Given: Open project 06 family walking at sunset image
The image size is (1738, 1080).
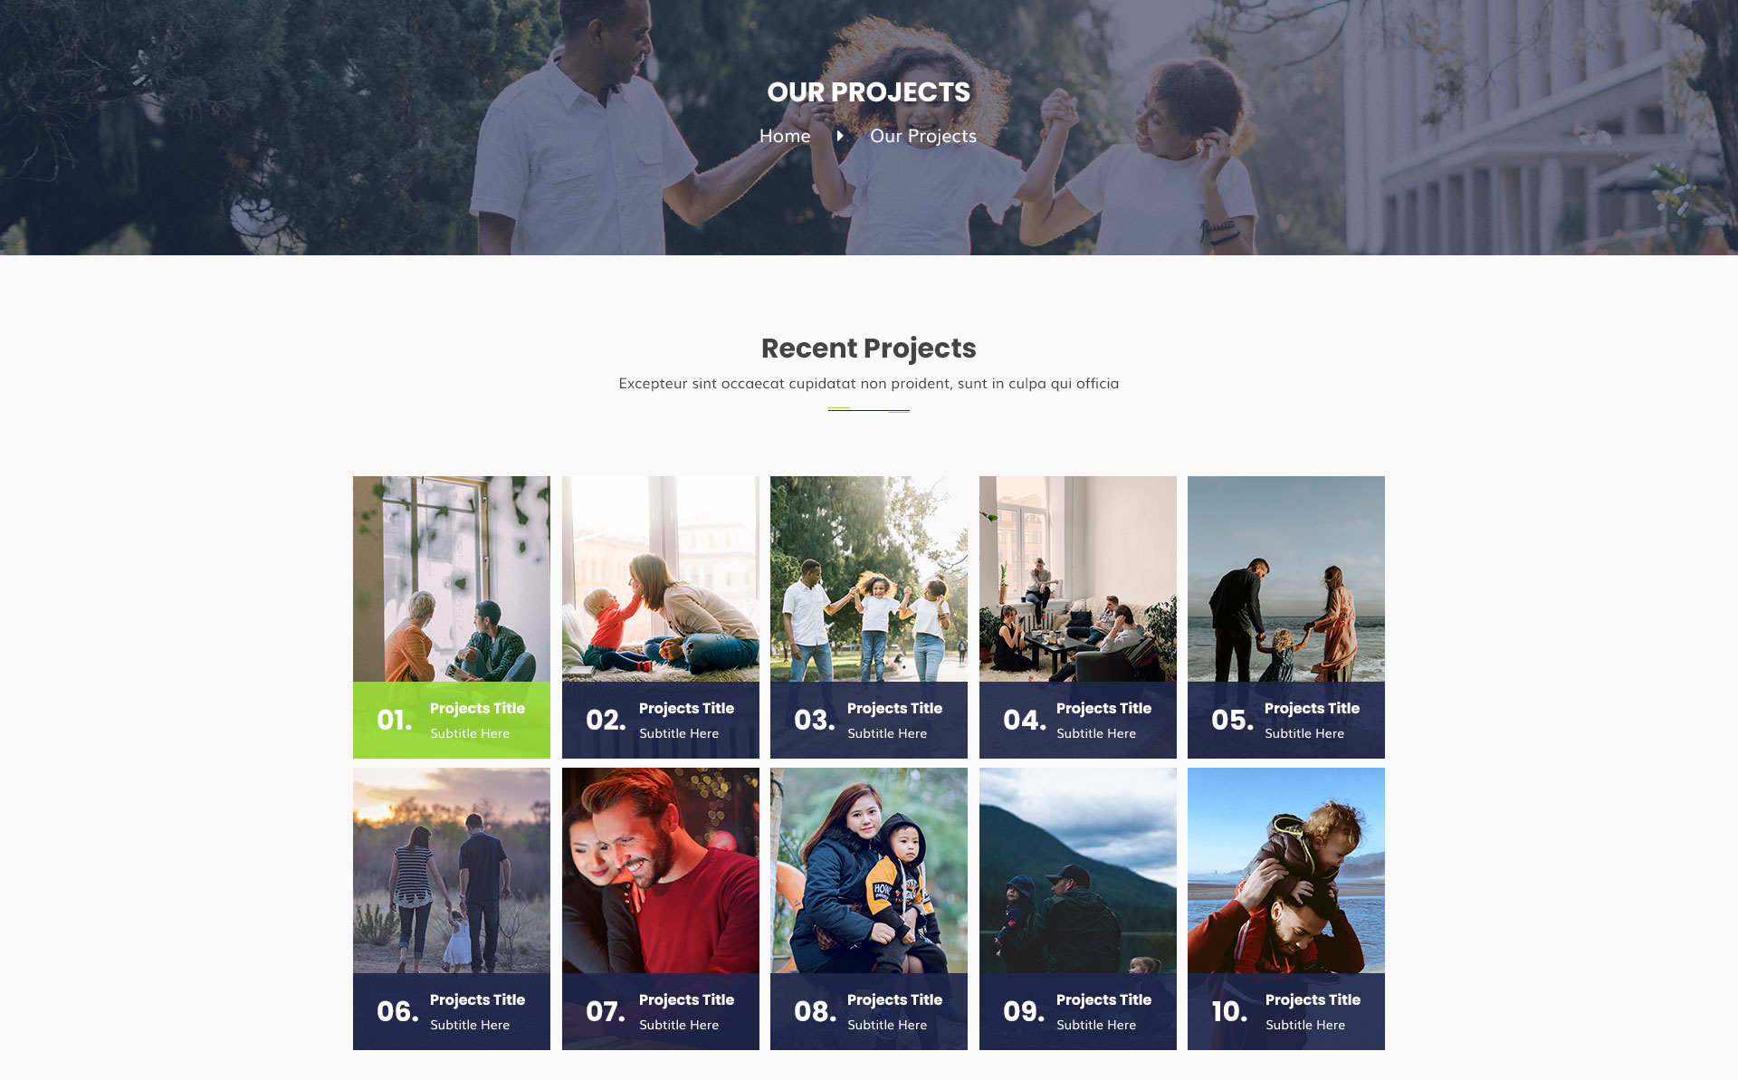Looking at the screenshot, I should click(x=452, y=870).
